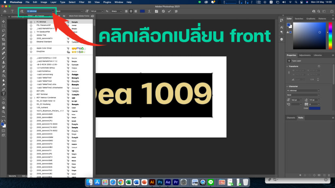Select the Clone Stamp tool
Screen dimensions: 335x188
click(x=4, y=62)
